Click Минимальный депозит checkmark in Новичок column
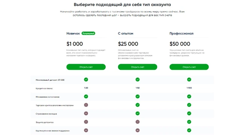This screenshot has width=232, height=137. 86,80
